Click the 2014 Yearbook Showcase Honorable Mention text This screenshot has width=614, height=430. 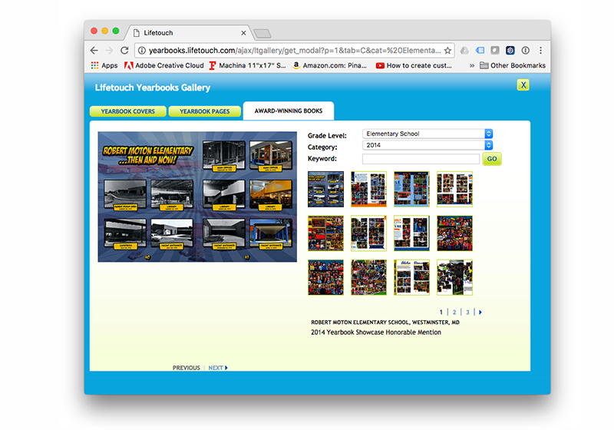(x=376, y=332)
